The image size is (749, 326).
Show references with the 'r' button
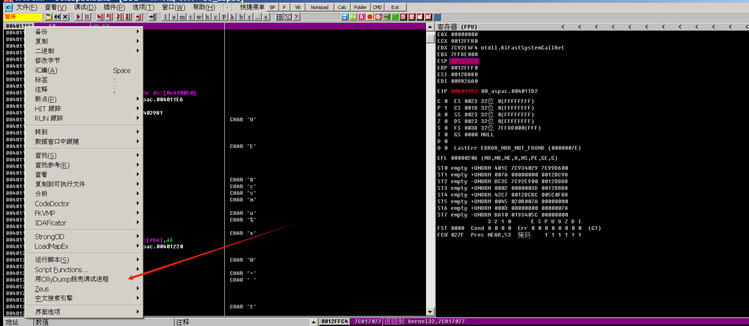tap(249, 17)
